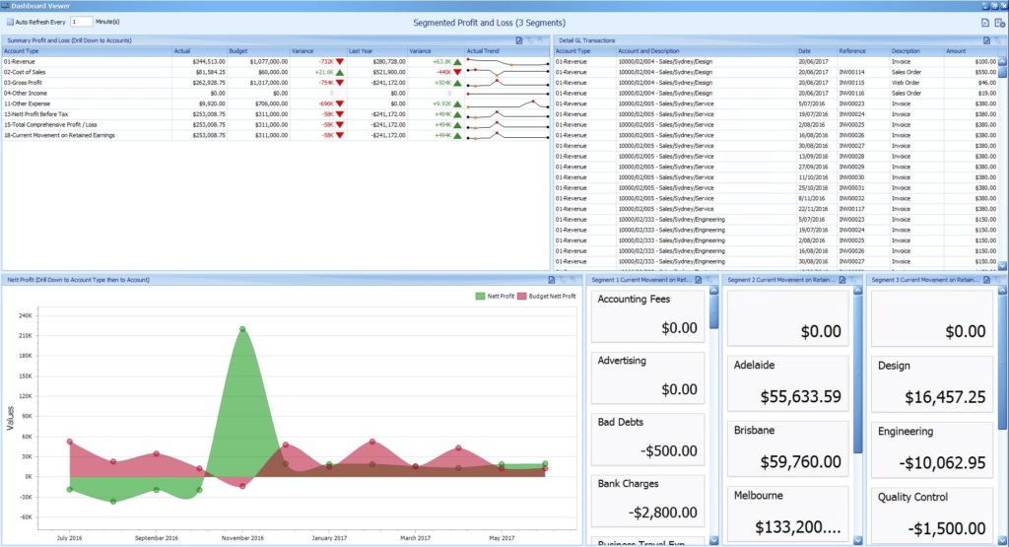
Task: Export the Segment 2 Current Movement panel
Action: point(842,280)
